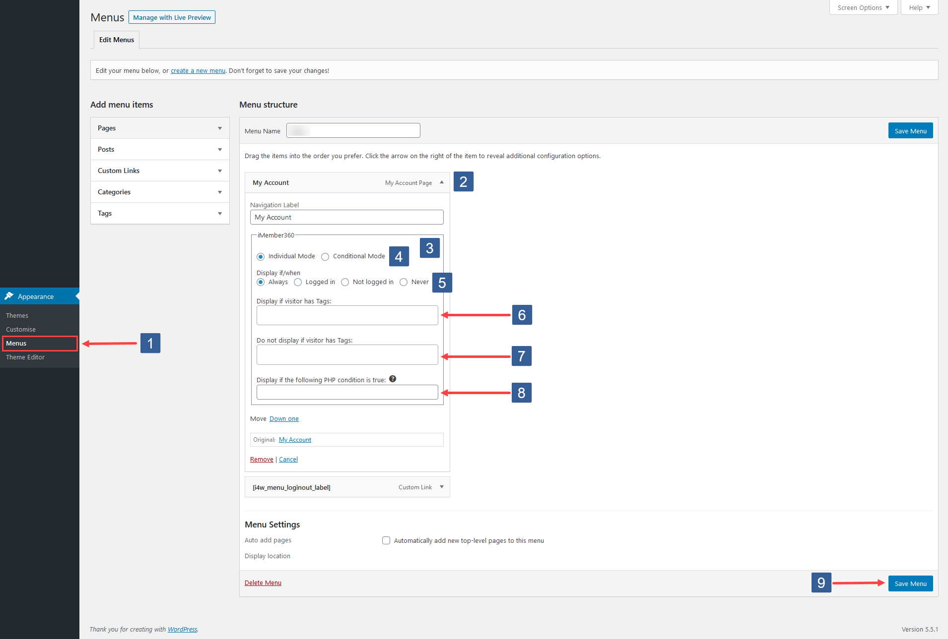Open the "create a new menu" link
Image resolution: width=948 pixels, height=639 pixels.
[198, 70]
